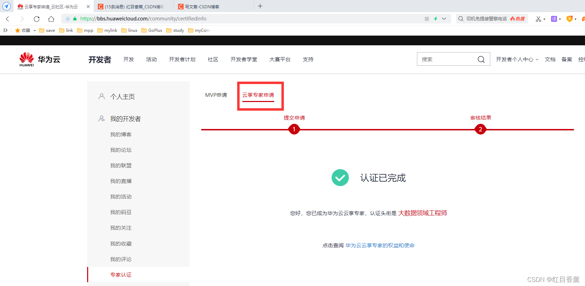
Task: Click the search magnifier icon in site header
Action: coord(481,59)
